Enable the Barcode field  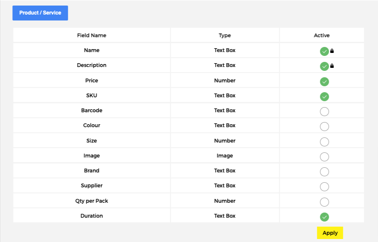pos(324,112)
